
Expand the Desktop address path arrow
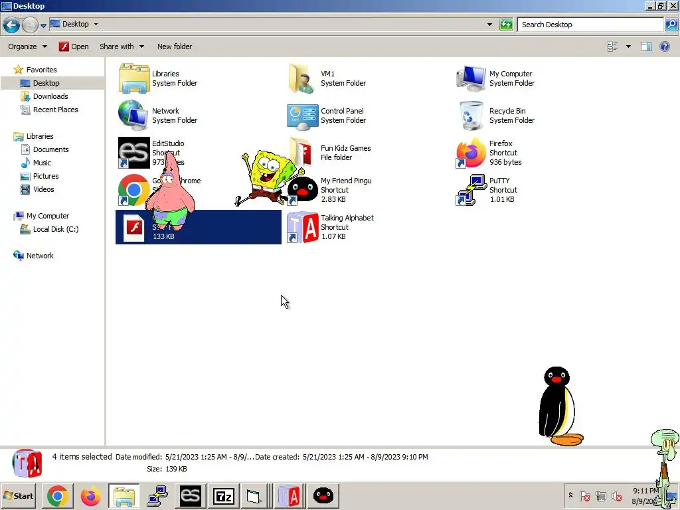[x=96, y=25]
